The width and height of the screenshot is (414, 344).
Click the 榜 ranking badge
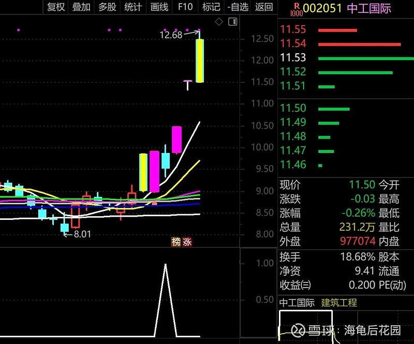point(175,242)
